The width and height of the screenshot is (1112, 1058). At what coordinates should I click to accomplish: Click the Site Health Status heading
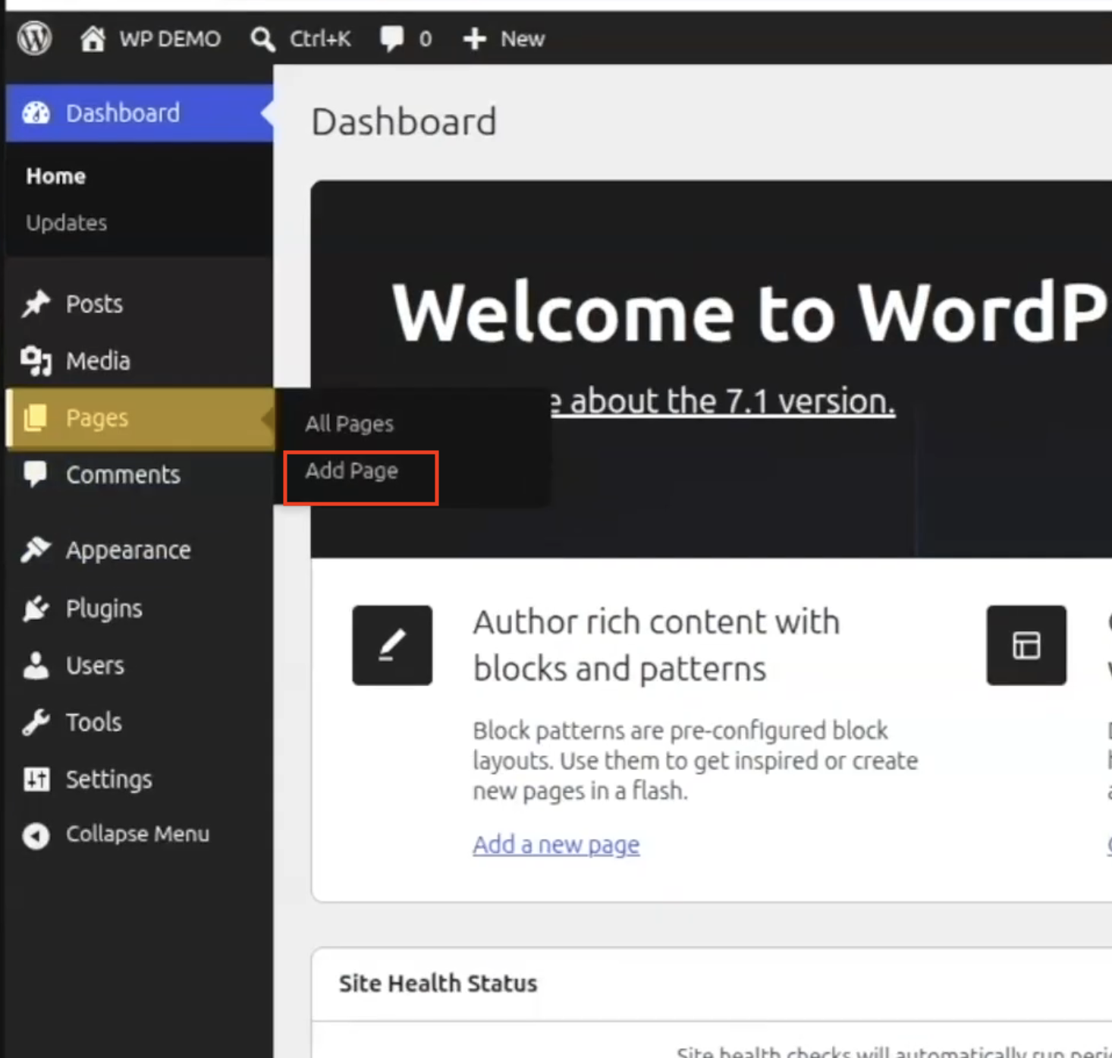(438, 984)
